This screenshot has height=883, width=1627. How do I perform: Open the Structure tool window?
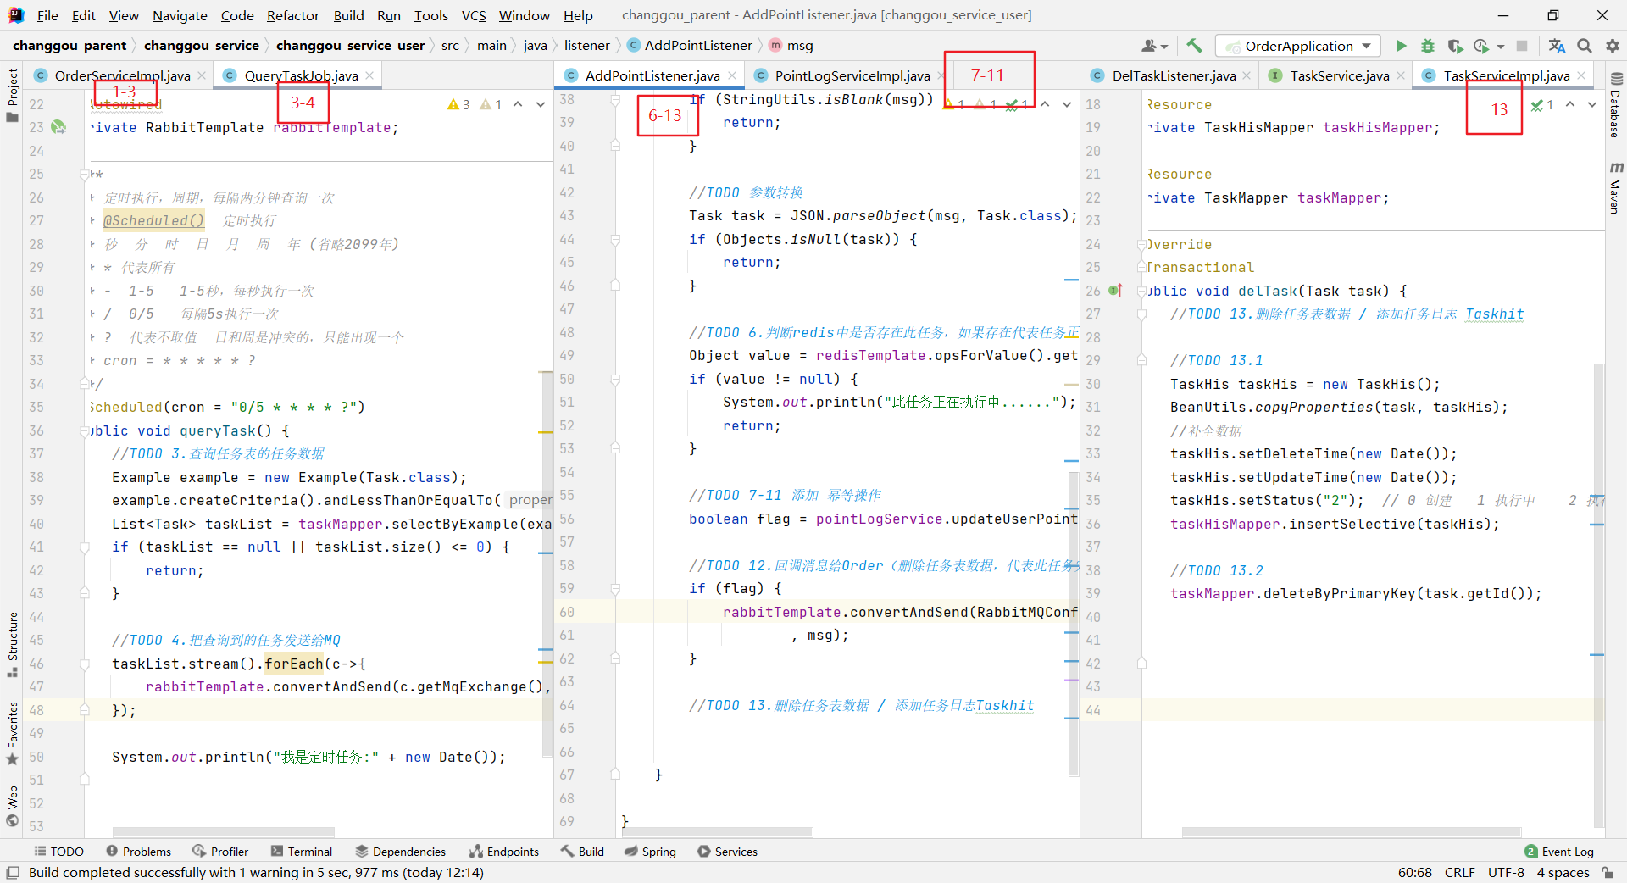pyautogui.click(x=12, y=644)
